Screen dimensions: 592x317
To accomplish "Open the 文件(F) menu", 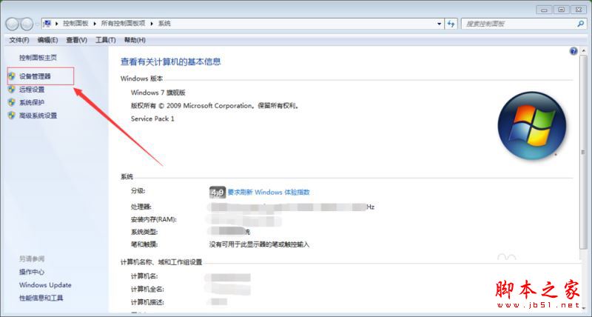I will [19, 40].
